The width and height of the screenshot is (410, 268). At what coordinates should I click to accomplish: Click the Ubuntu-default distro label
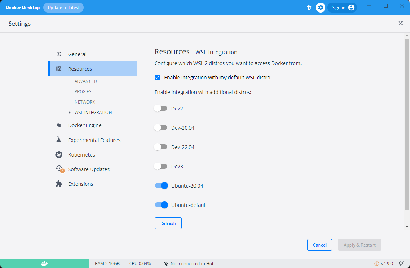click(x=189, y=205)
